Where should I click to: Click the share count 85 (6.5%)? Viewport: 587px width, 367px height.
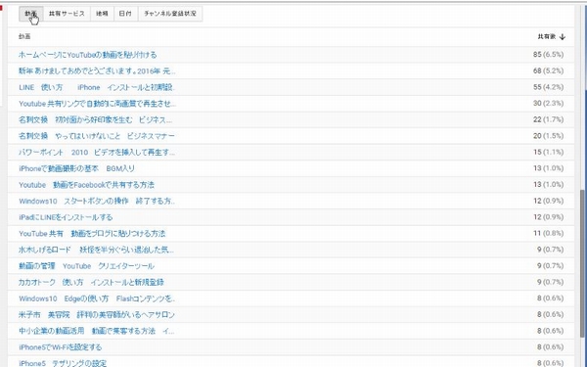click(x=549, y=55)
